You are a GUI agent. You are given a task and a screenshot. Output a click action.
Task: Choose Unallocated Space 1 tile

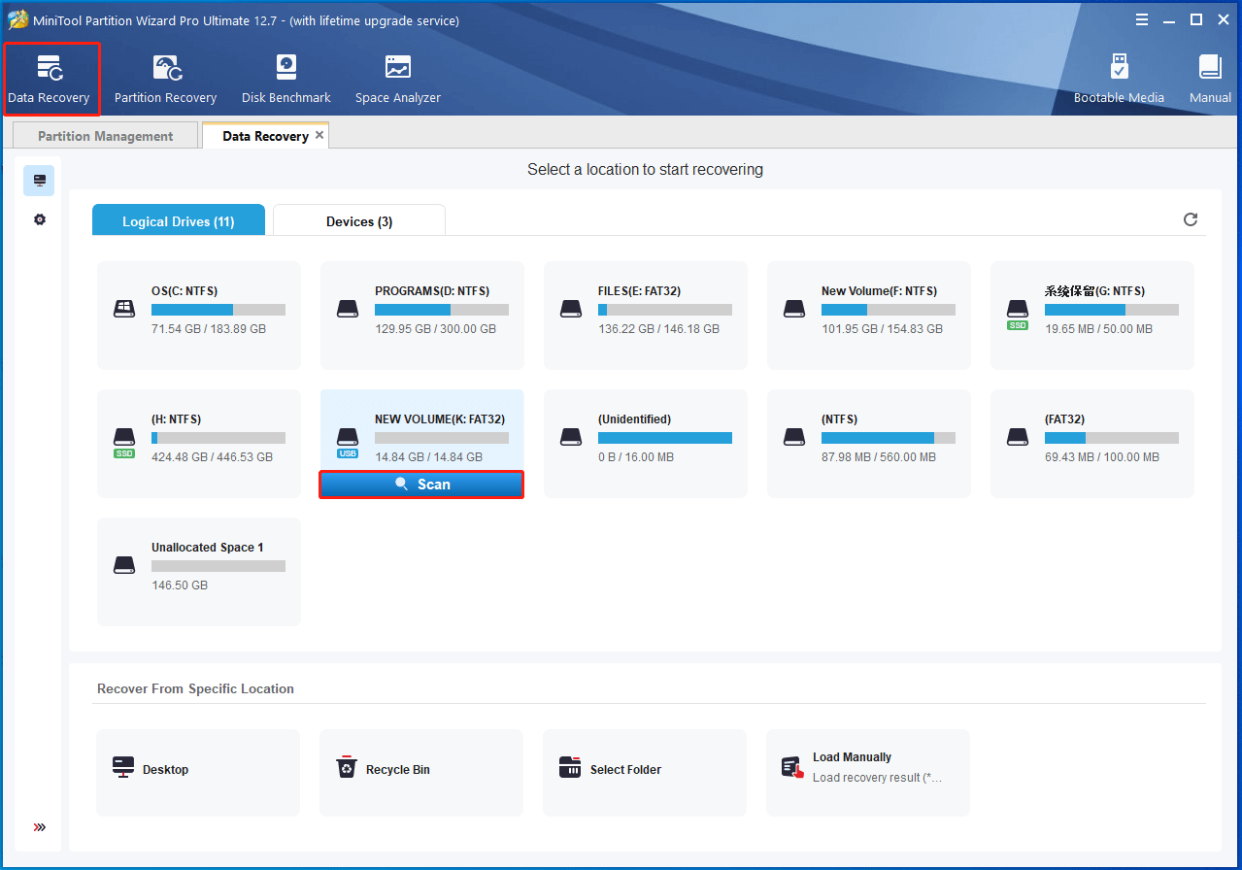[199, 571]
